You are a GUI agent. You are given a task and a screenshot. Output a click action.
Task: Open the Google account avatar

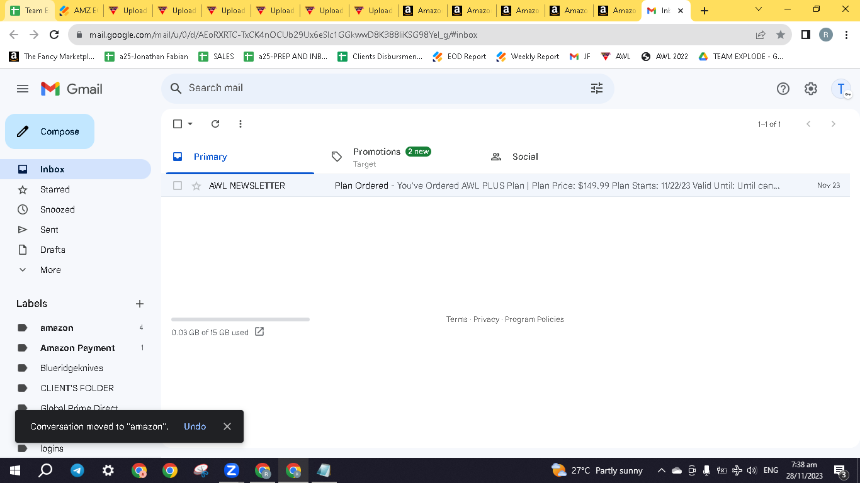click(841, 89)
